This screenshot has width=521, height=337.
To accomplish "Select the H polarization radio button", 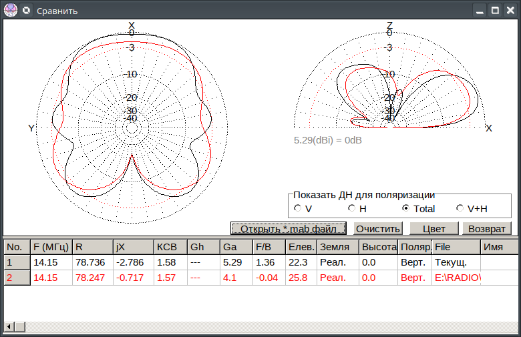I will tap(351, 208).
